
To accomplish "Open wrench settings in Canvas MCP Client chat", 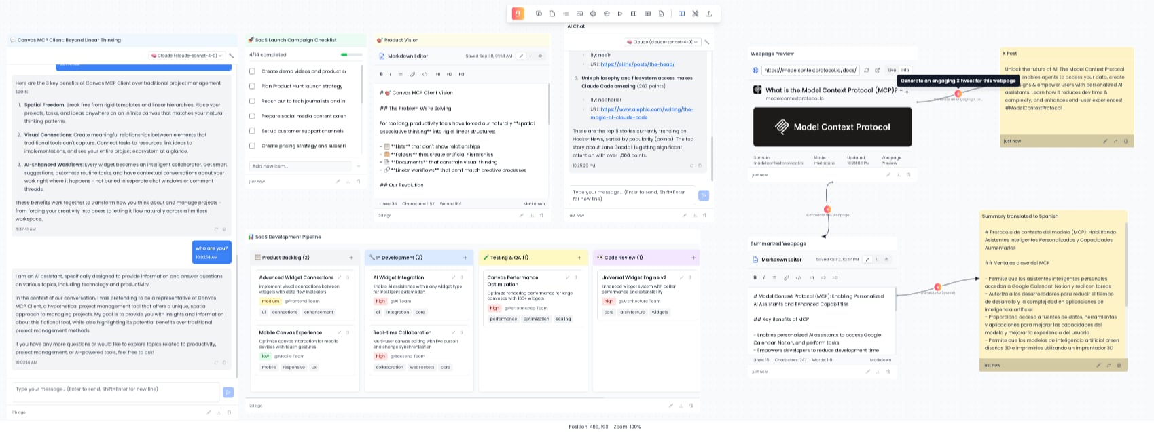I will pos(231,56).
